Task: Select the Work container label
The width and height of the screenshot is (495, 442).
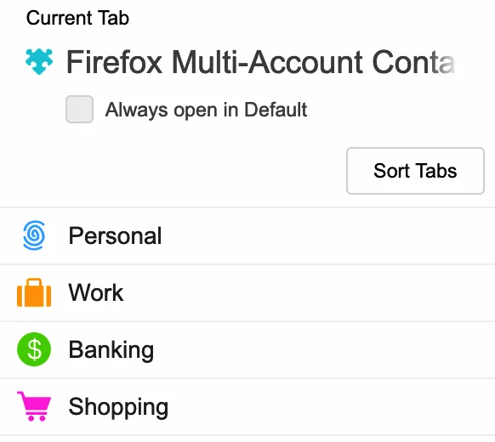Action: 95,292
